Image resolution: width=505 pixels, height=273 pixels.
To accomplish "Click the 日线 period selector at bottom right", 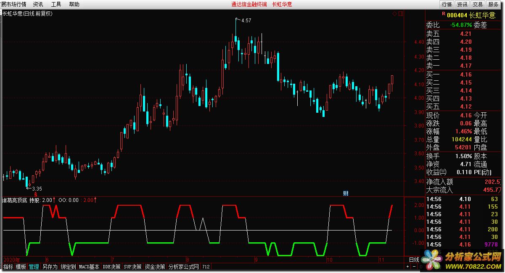I will (x=414, y=260).
